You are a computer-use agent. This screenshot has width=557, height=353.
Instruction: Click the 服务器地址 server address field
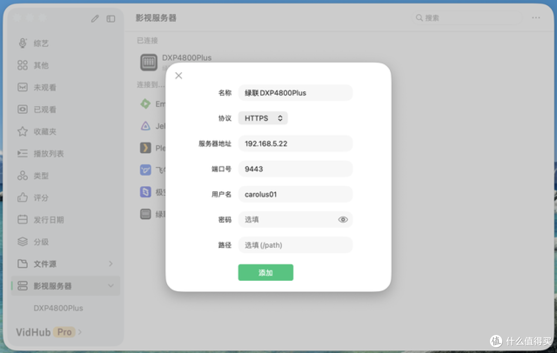(296, 143)
